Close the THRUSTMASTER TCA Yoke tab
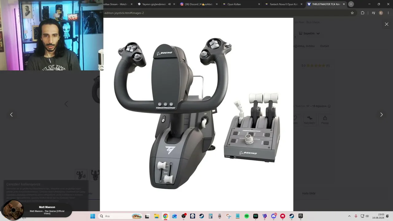This screenshot has width=393, height=221. (x=344, y=4)
